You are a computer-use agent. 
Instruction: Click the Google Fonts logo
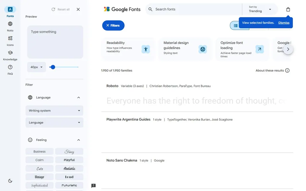tap(122, 9)
